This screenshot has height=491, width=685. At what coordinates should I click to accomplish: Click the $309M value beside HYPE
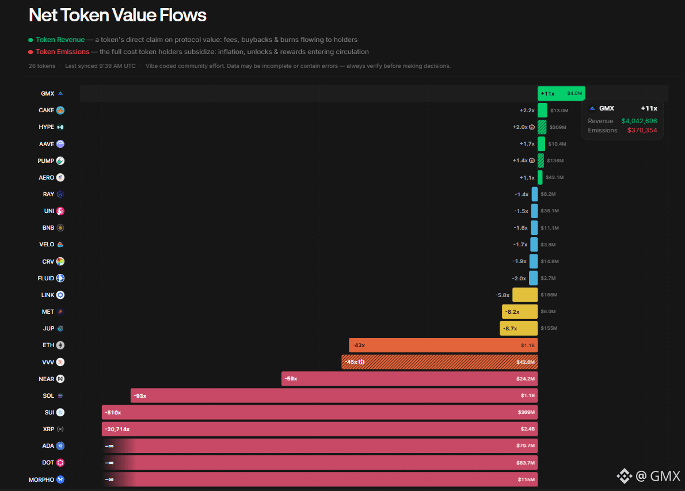(558, 127)
